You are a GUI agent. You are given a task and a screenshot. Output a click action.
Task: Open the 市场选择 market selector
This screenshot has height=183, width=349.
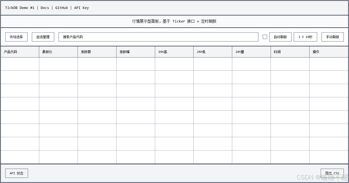point(16,37)
